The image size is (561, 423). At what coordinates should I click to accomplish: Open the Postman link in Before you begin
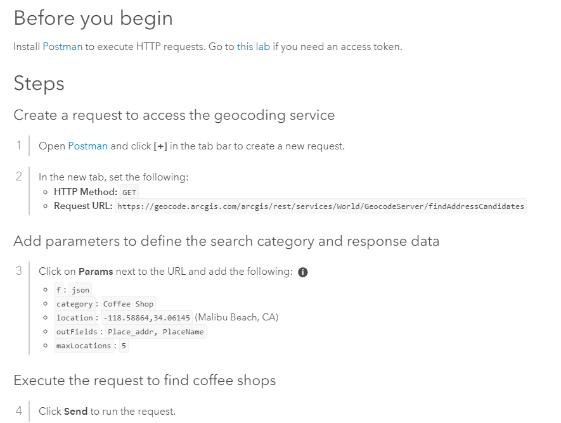pyautogui.click(x=63, y=47)
